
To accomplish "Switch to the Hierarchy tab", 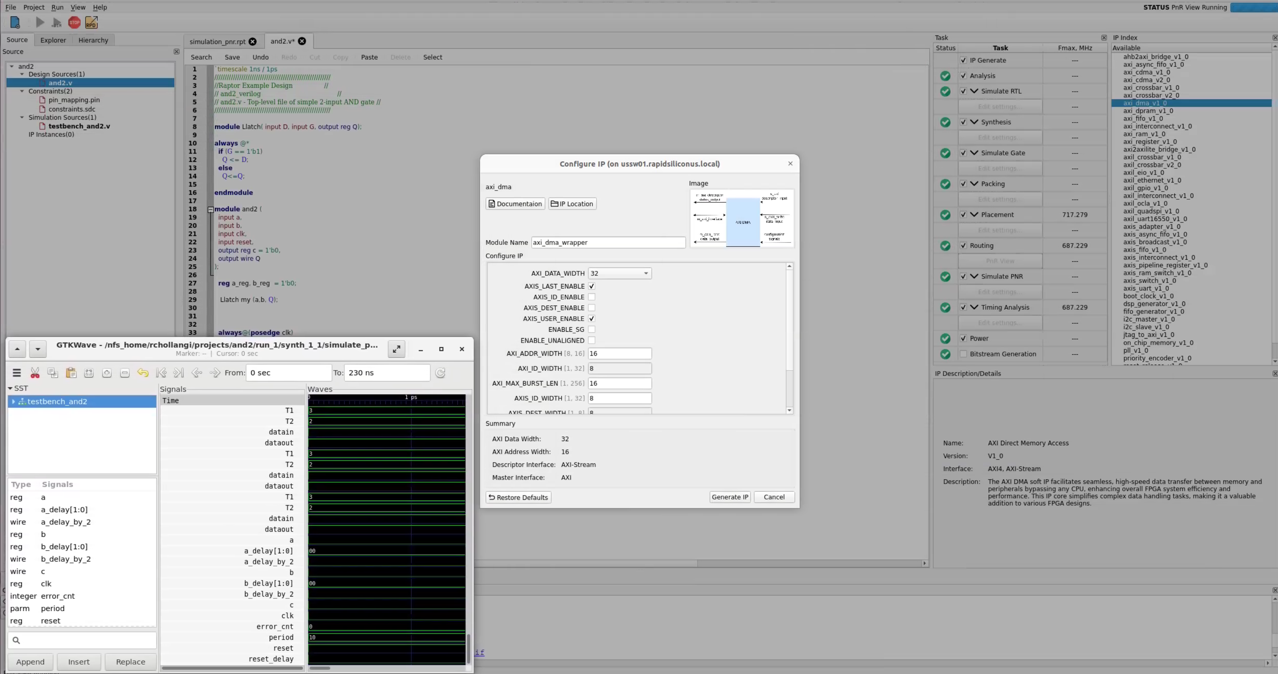I will (x=93, y=40).
